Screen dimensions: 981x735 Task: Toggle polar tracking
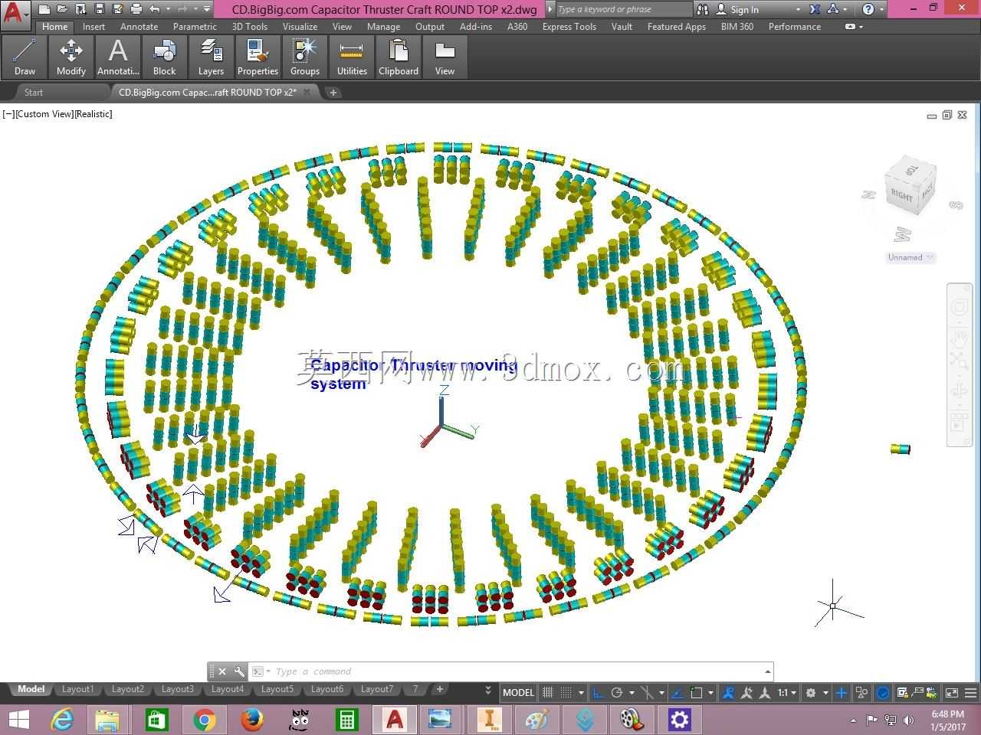coord(616,693)
